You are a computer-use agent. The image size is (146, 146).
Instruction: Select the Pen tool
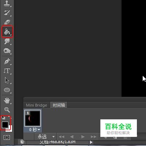7,61
